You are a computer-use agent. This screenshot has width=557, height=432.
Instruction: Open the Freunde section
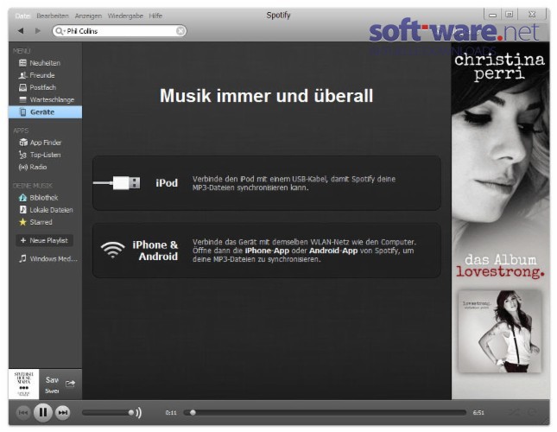click(x=45, y=75)
